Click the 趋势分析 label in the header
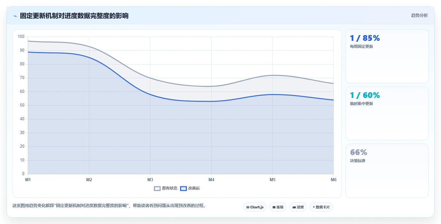Viewport: 441px width, 224px height. coord(420,15)
